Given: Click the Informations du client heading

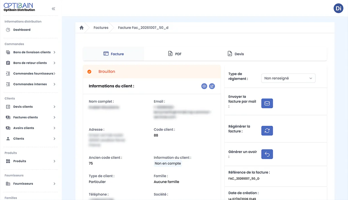Looking at the screenshot, I should 111,86.
